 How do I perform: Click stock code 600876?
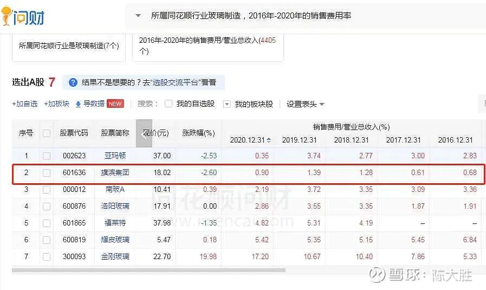click(74, 206)
